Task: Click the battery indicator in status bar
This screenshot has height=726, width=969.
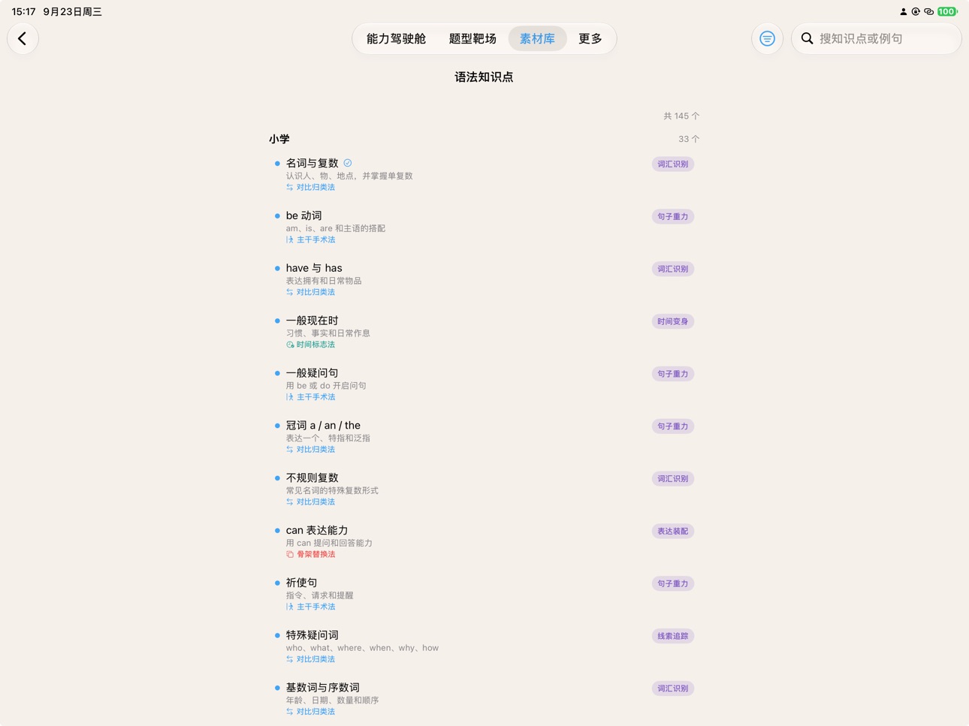Action: click(x=947, y=11)
